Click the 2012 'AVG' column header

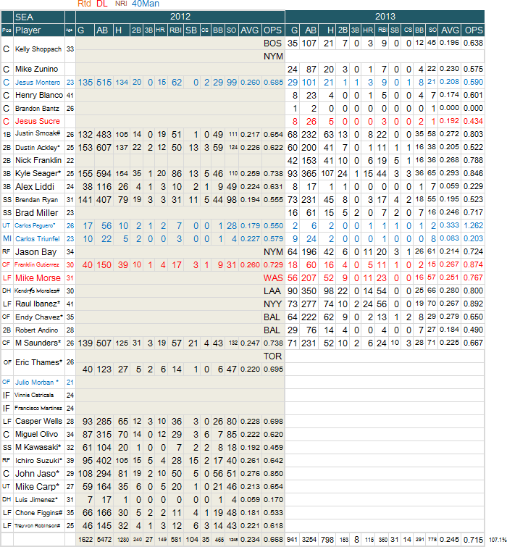pos(250,30)
